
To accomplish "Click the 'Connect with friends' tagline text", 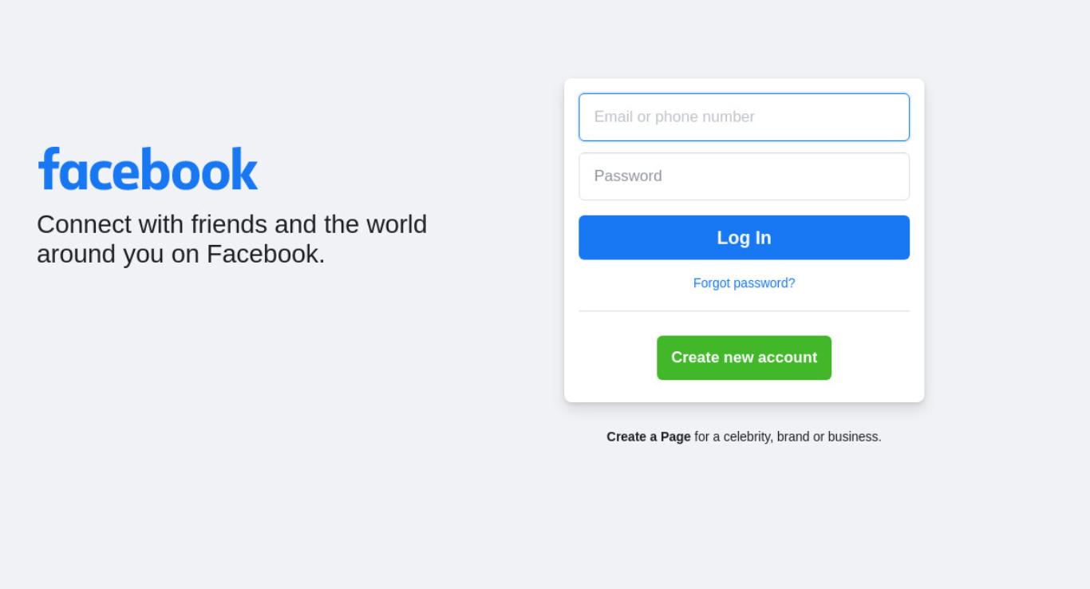I will pyautogui.click(x=231, y=239).
